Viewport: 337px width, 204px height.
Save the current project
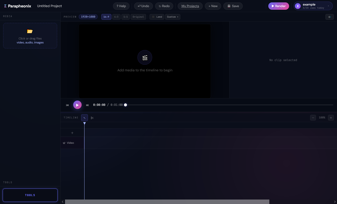[233, 6]
